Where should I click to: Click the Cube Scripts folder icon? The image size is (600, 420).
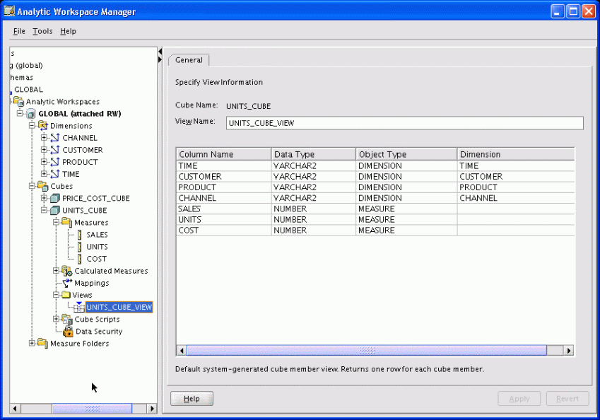point(66,319)
